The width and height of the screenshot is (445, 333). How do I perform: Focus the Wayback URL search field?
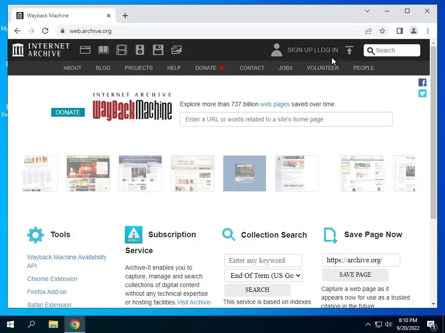(x=286, y=119)
